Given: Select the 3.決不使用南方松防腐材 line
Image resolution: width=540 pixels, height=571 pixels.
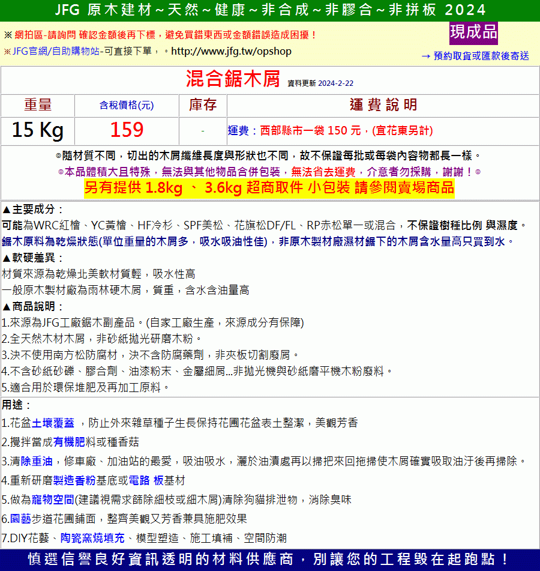Looking at the screenshot, I should [150, 355].
